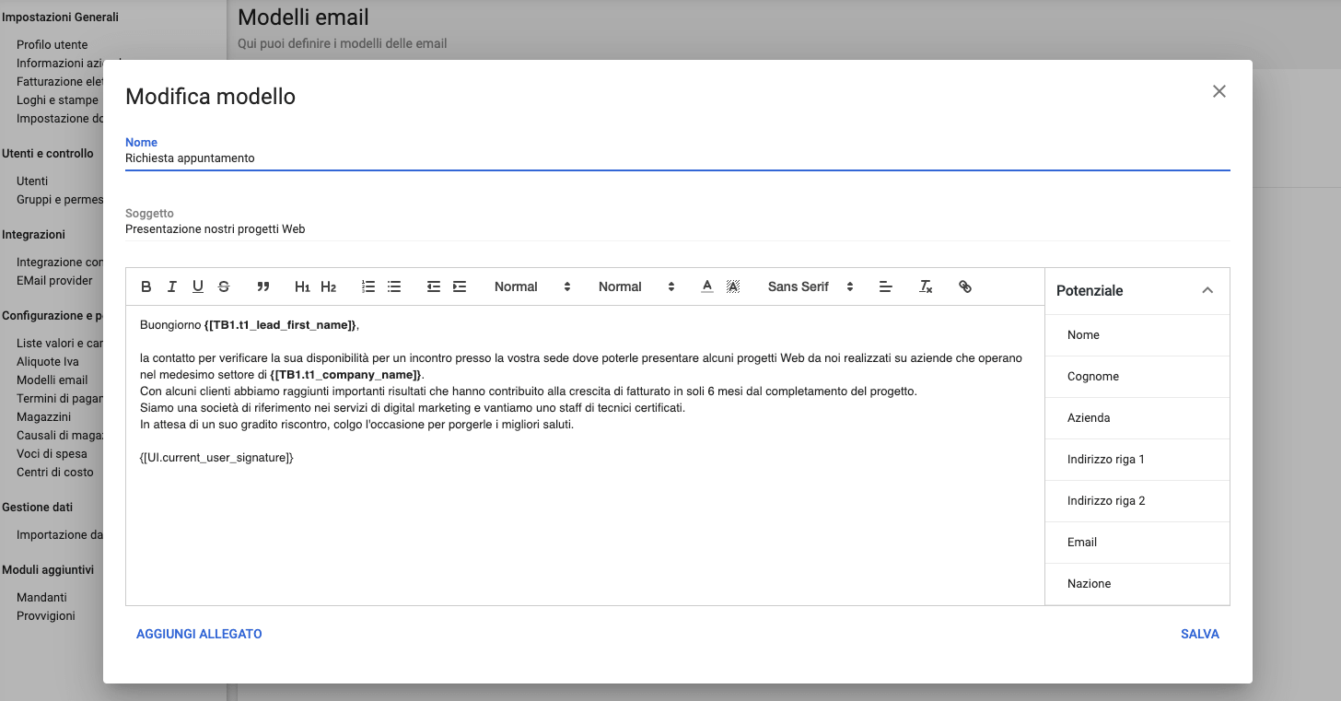Collapse the Potenziale fields panel
This screenshot has width=1341, height=701.
(x=1207, y=289)
